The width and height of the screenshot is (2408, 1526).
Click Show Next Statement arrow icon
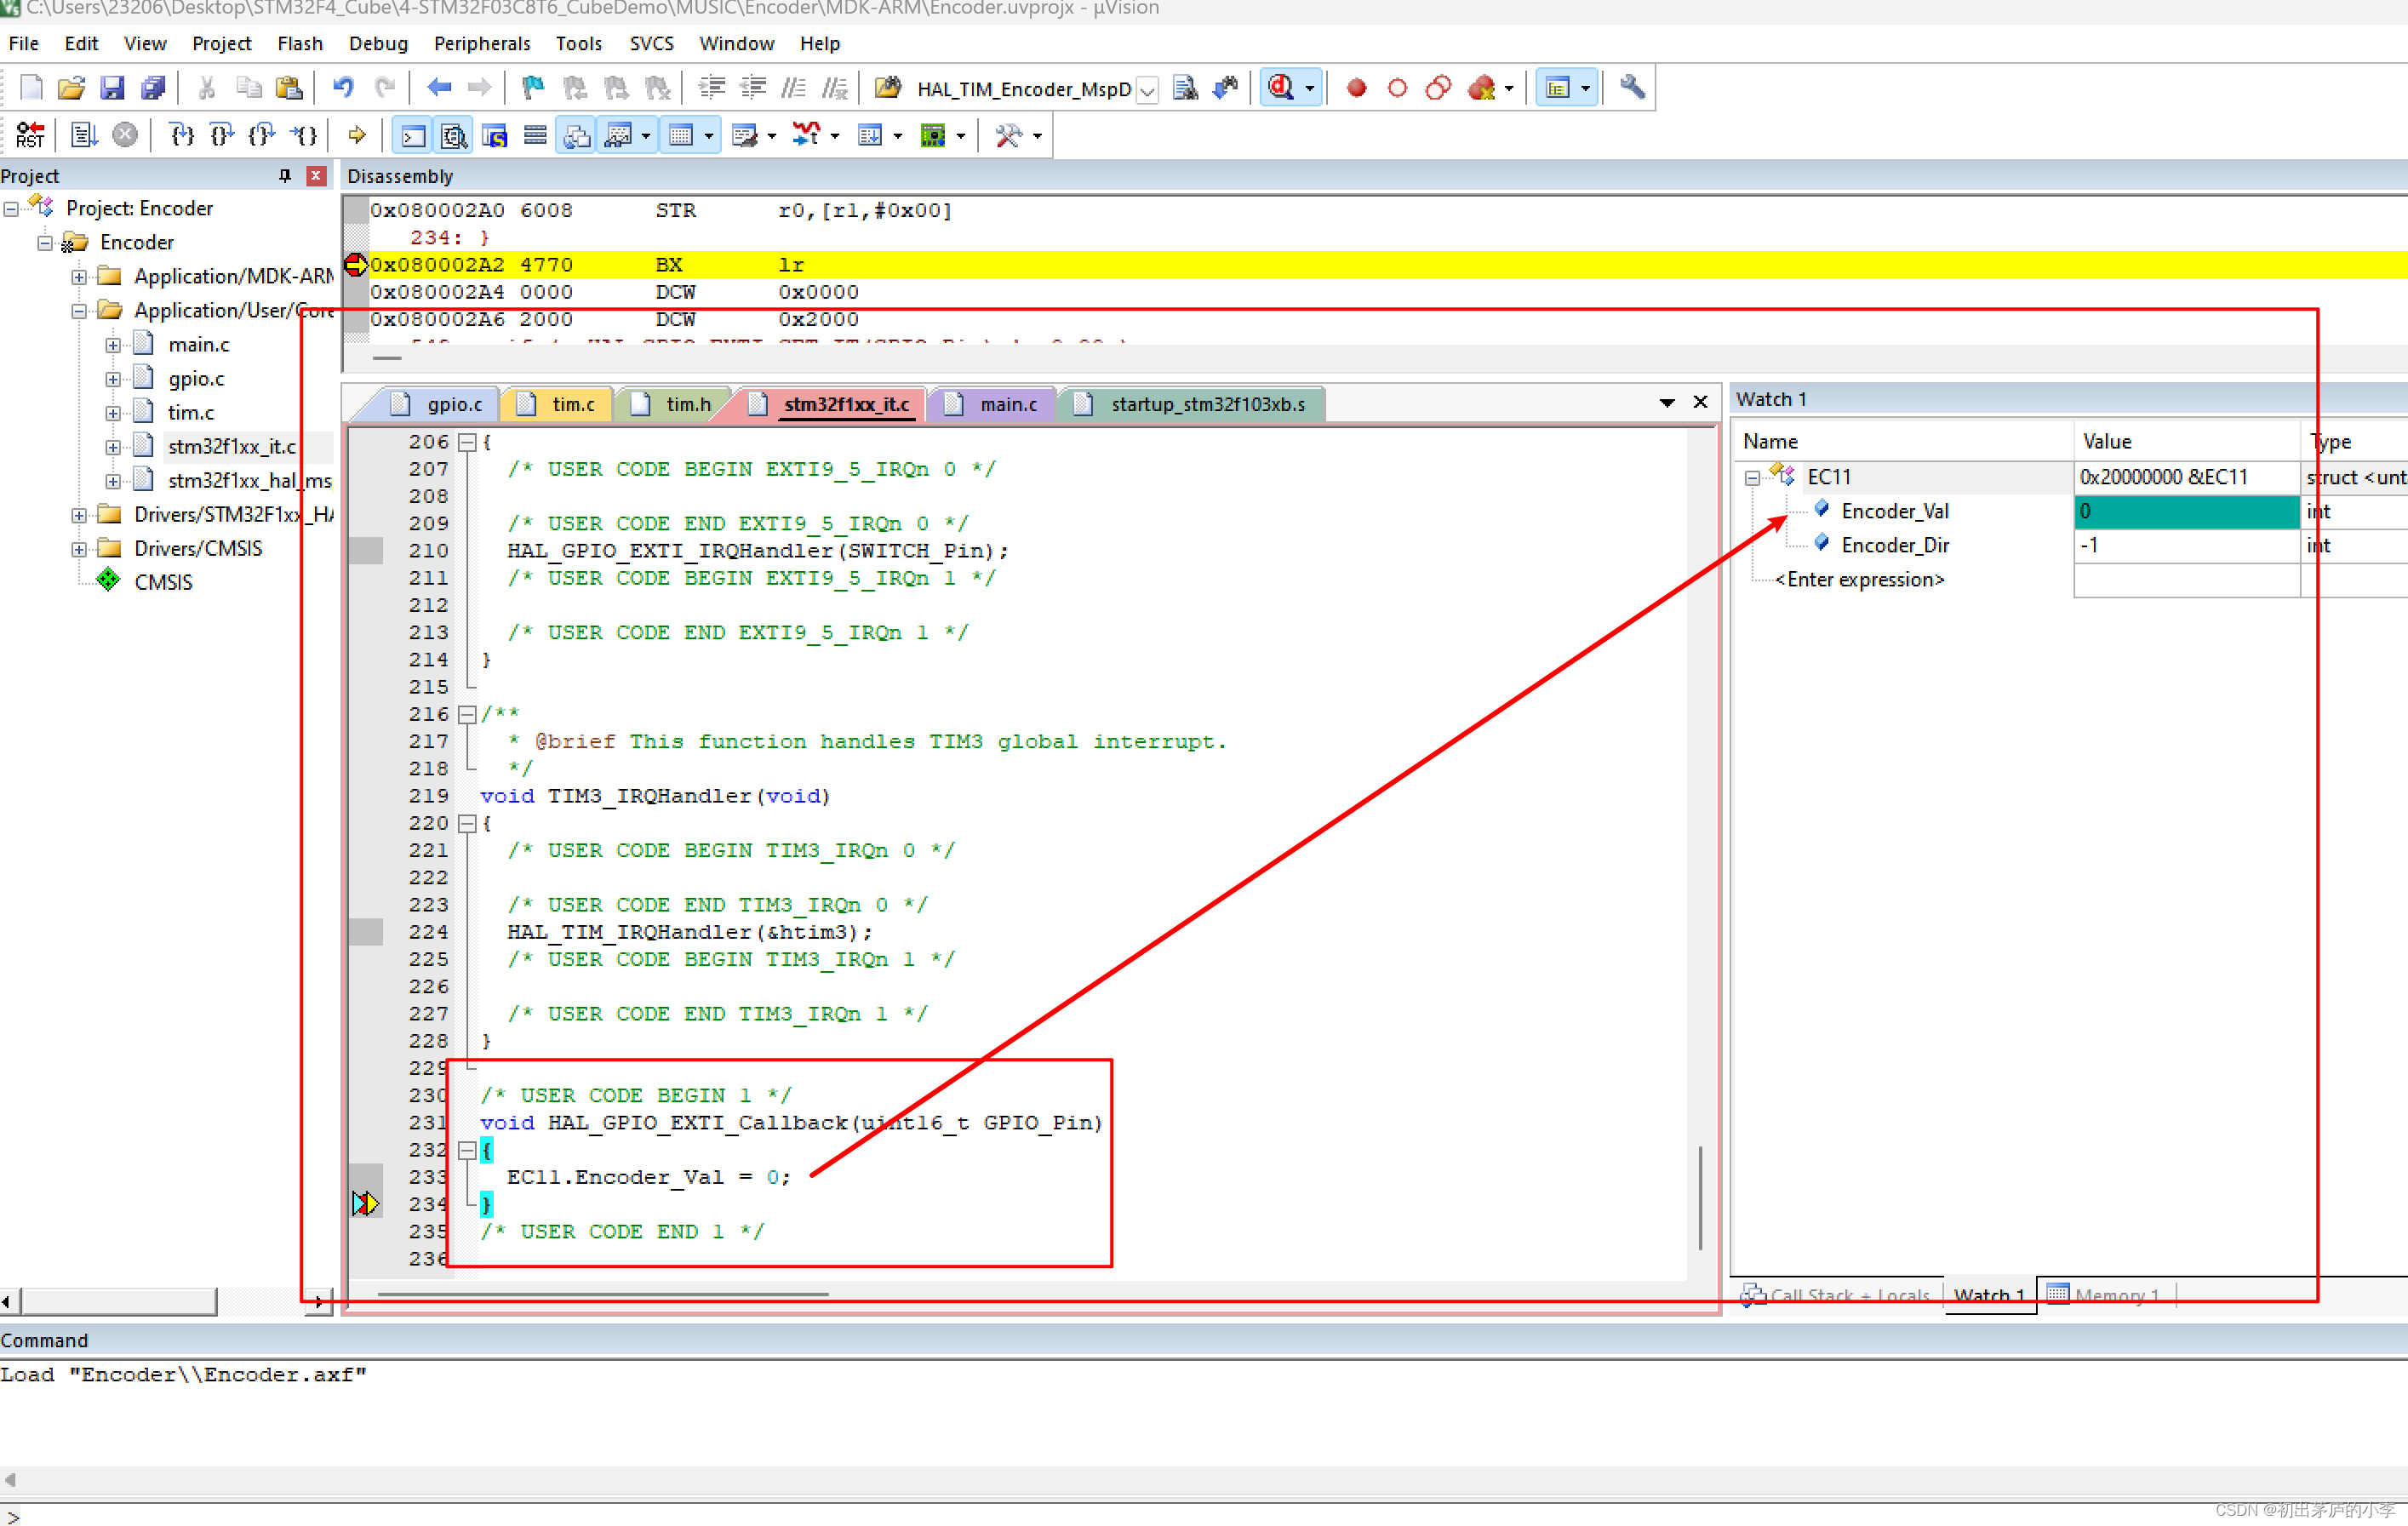(357, 135)
